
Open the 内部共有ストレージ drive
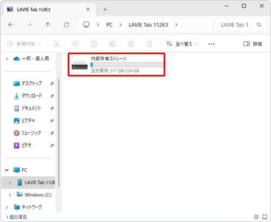pyautogui.click(x=117, y=65)
